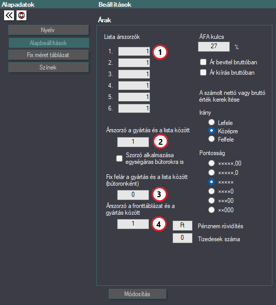Click the red lifebuoy help icon
The image size is (276, 305).
pos(21,16)
